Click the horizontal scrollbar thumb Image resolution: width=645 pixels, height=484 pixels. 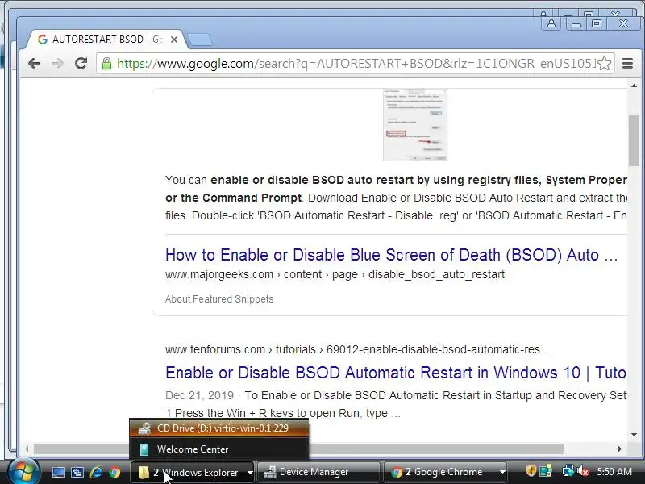[298, 449]
